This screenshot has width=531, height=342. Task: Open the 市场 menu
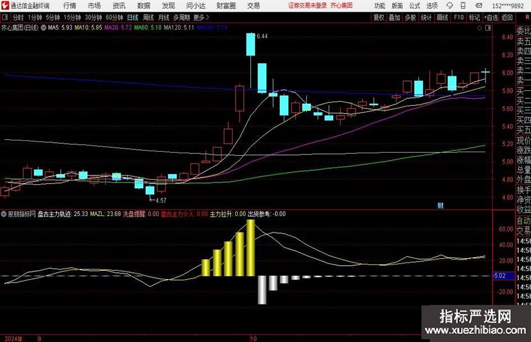tap(94, 6)
